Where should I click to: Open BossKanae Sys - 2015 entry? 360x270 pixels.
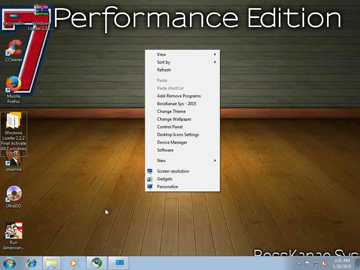tap(182, 104)
